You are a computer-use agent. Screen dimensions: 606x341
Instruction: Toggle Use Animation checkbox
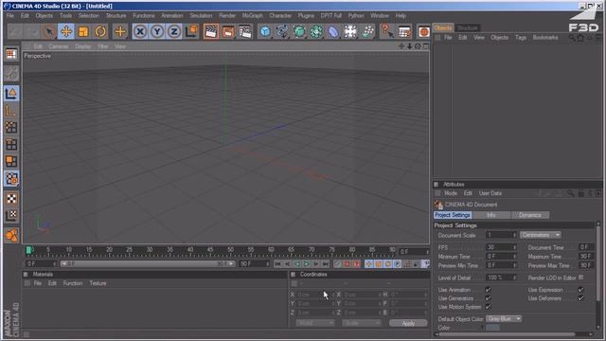(488, 290)
